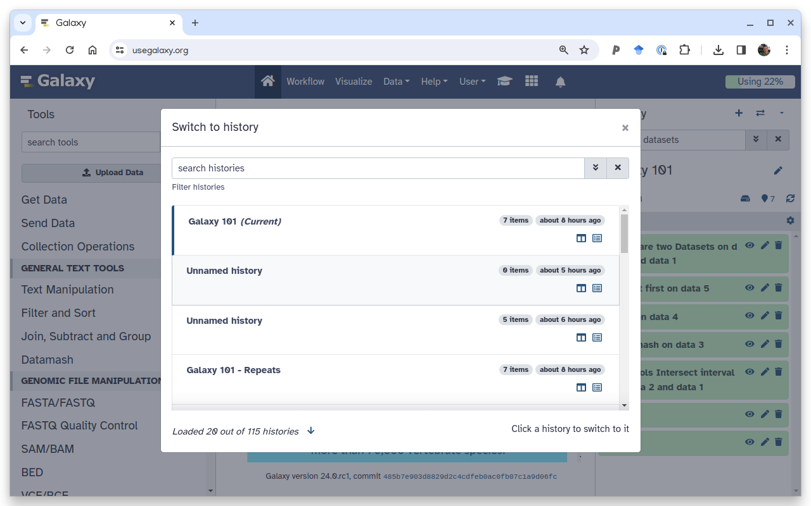The image size is (811, 506).
Task: Click the Galaxy logo in the masthead
Action: (x=58, y=81)
